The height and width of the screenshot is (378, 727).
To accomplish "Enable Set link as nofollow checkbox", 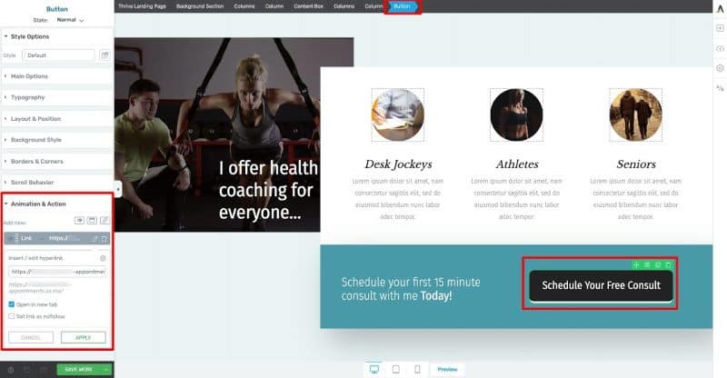I will tap(12, 316).
